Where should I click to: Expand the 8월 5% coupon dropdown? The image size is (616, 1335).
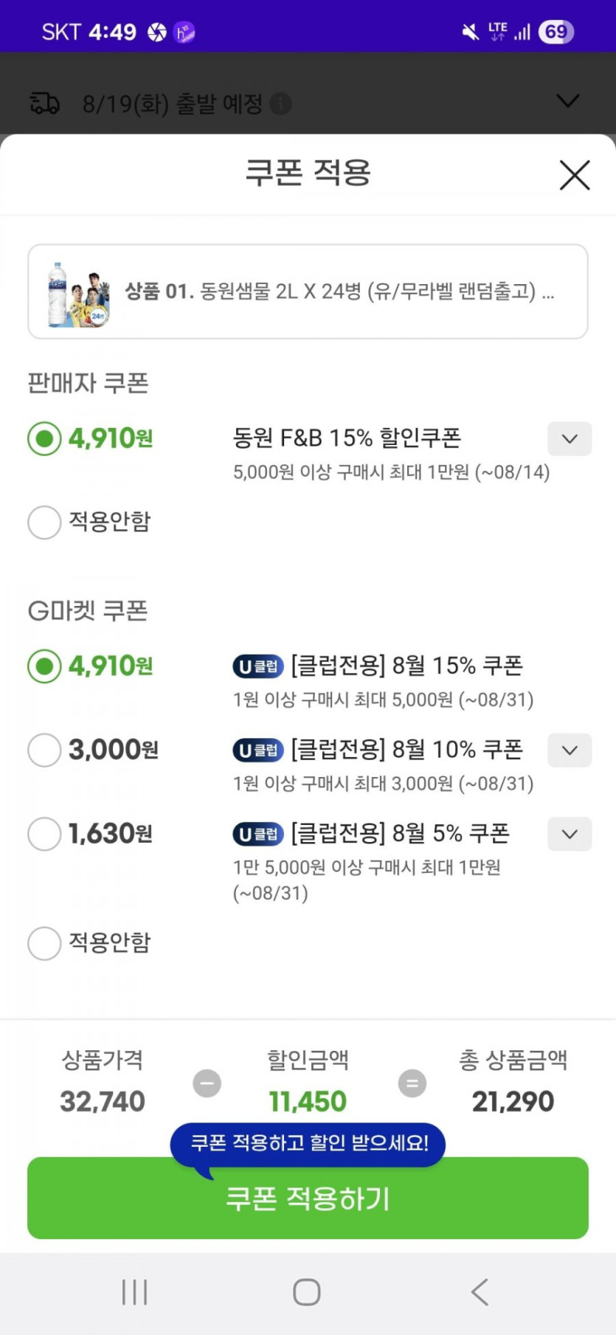click(569, 834)
